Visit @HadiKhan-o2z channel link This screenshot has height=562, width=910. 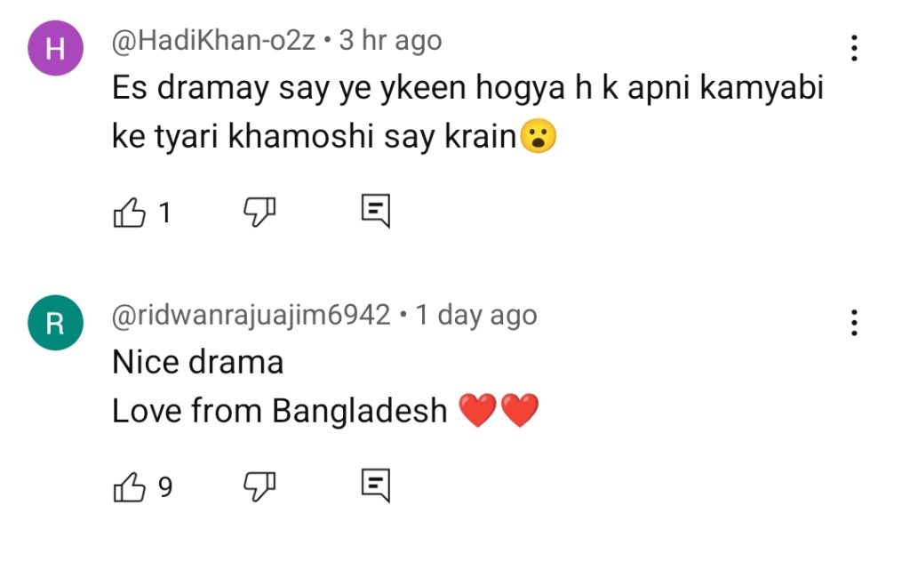(x=212, y=41)
